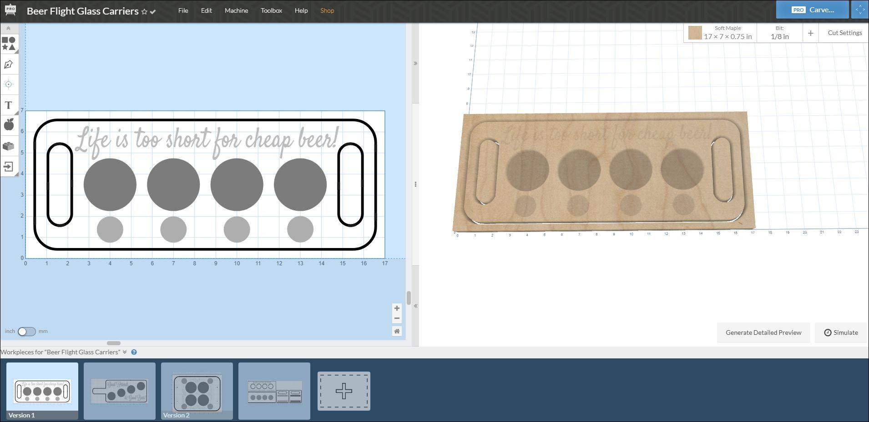869x422 pixels.
Task: Select the Text tool
Action: [x=9, y=105]
